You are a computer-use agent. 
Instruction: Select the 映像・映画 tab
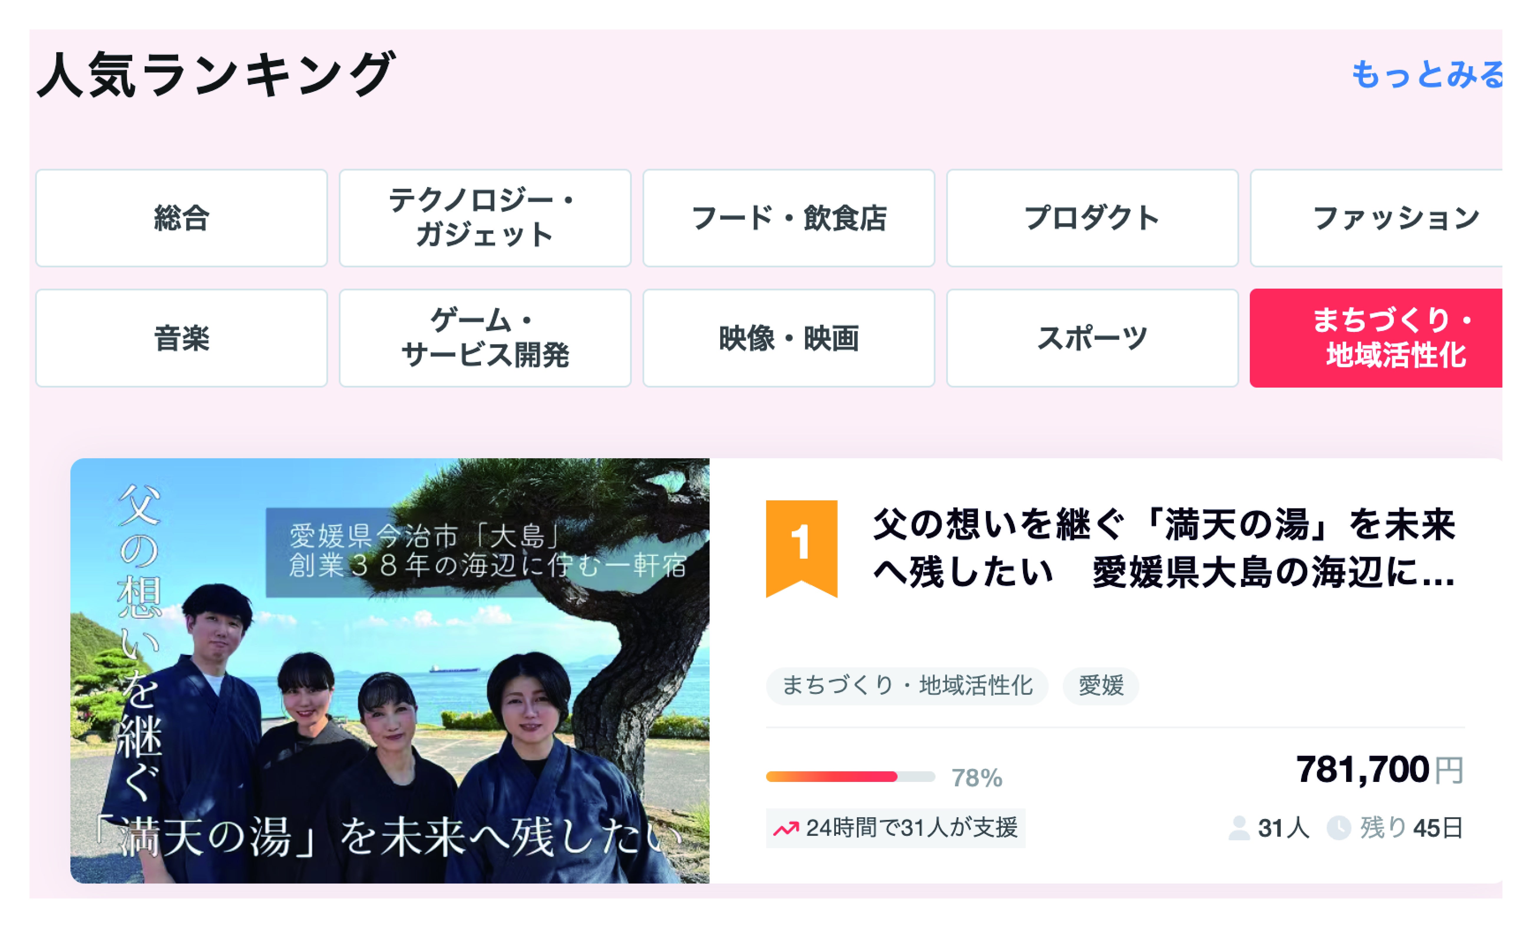point(788,338)
